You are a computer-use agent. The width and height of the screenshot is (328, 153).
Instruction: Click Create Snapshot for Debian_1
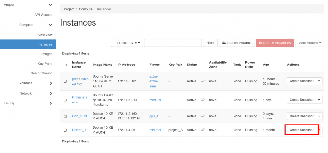(x=301, y=130)
